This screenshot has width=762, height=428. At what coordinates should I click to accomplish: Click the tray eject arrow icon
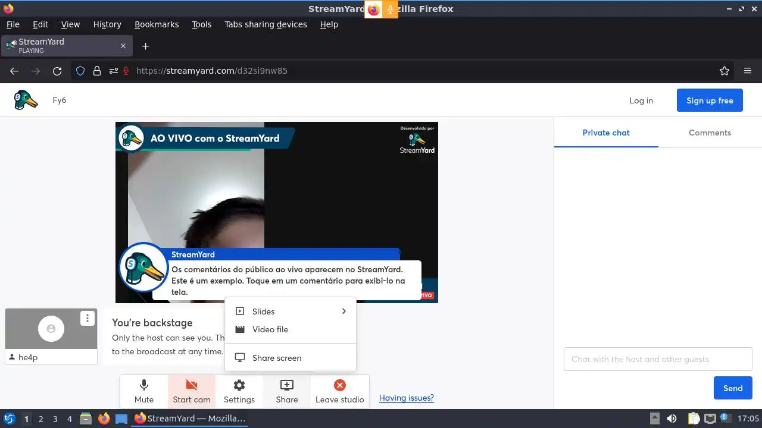click(x=654, y=418)
